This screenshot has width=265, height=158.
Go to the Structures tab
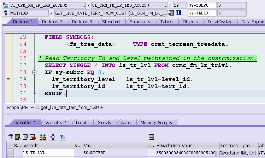point(140,22)
